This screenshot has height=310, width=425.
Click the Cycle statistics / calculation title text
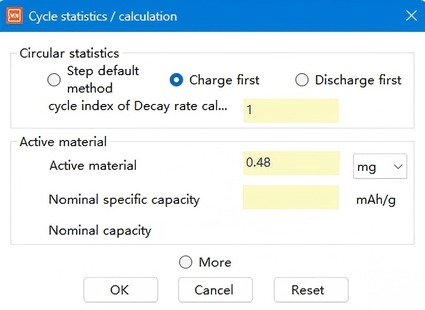click(x=103, y=16)
